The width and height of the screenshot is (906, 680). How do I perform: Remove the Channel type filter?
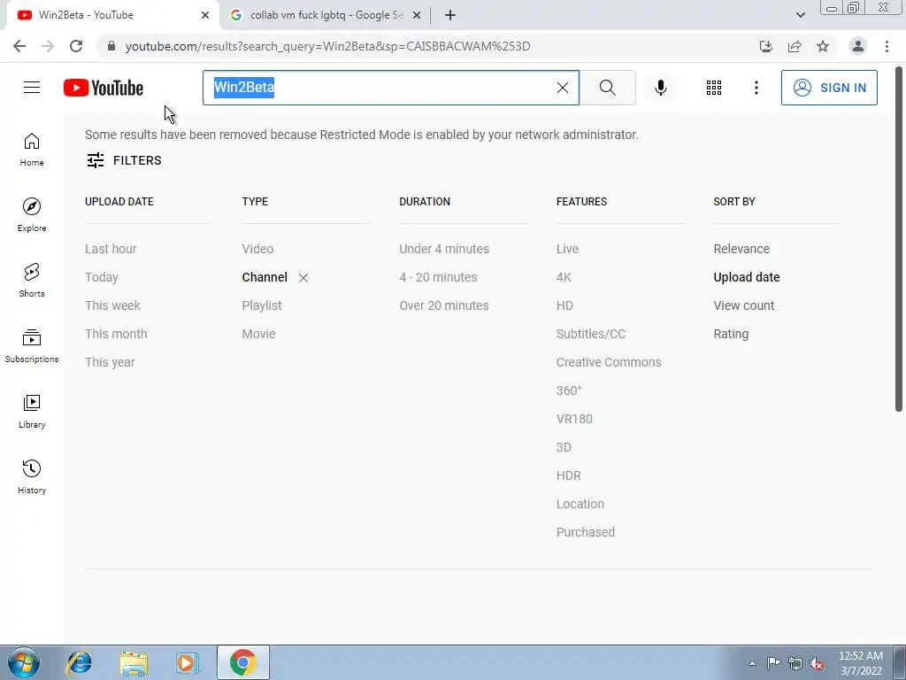pyautogui.click(x=303, y=278)
